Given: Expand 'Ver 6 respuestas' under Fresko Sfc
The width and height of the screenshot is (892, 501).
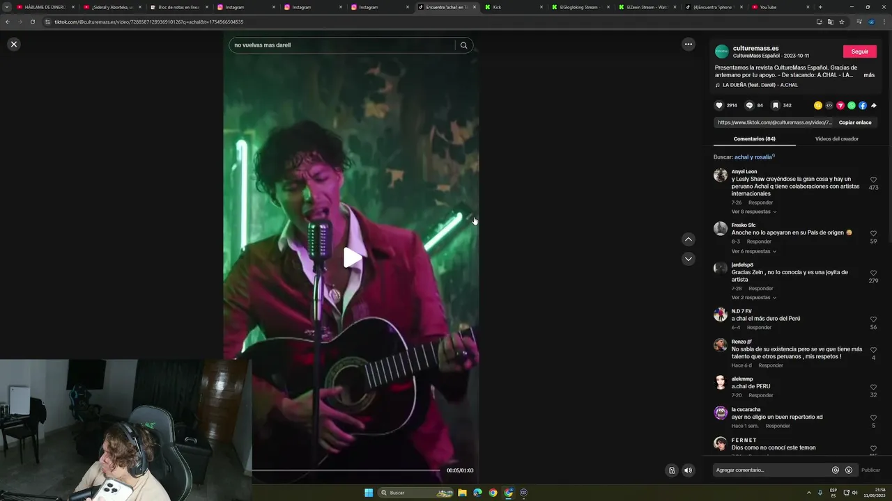Looking at the screenshot, I should pos(753,251).
